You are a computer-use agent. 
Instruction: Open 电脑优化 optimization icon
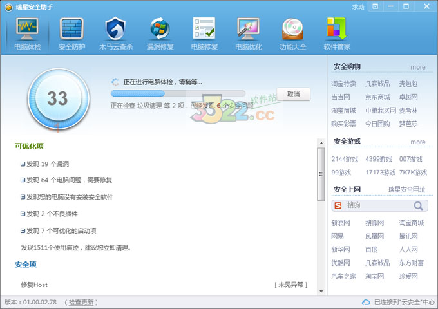tap(248, 28)
